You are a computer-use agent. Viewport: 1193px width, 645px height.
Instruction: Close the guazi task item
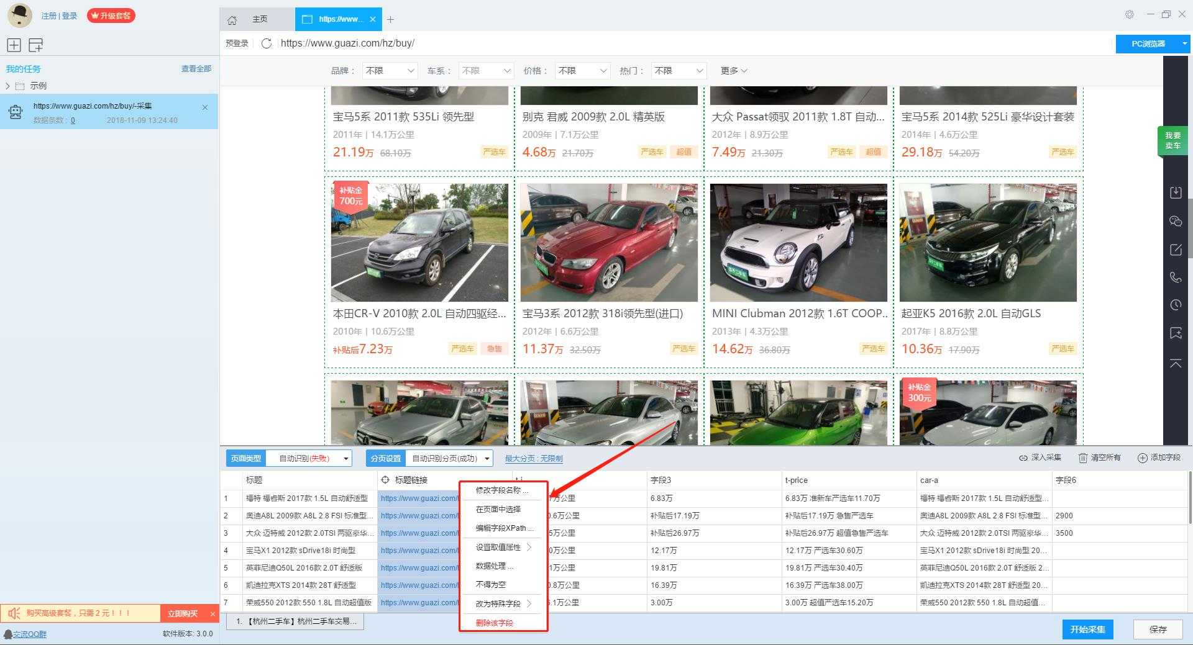(x=205, y=107)
